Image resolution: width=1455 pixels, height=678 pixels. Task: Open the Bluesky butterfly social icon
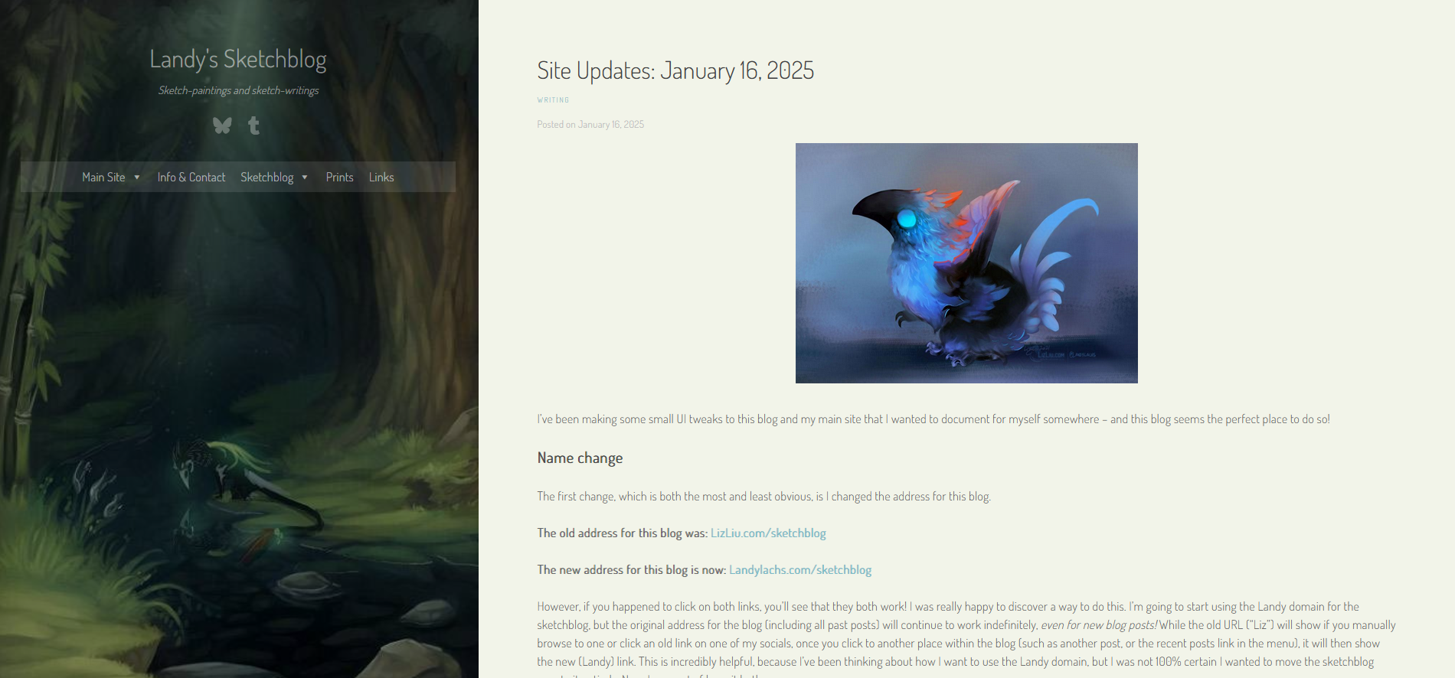pyautogui.click(x=222, y=125)
